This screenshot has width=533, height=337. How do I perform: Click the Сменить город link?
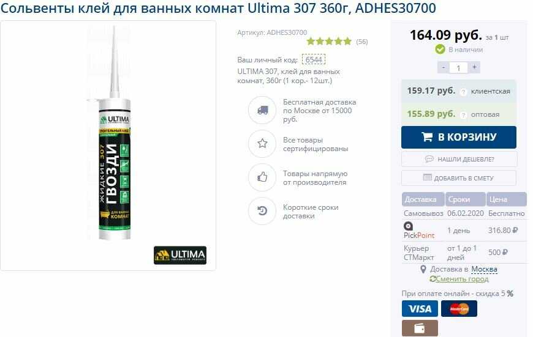[459, 279]
